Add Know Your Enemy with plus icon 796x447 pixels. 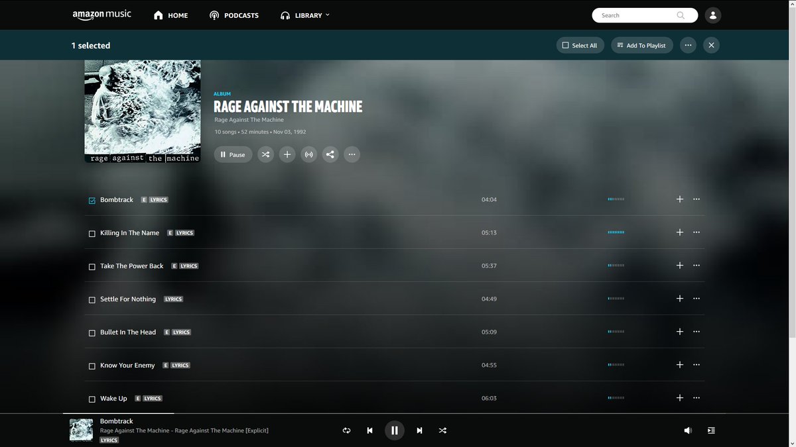[679, 364]
